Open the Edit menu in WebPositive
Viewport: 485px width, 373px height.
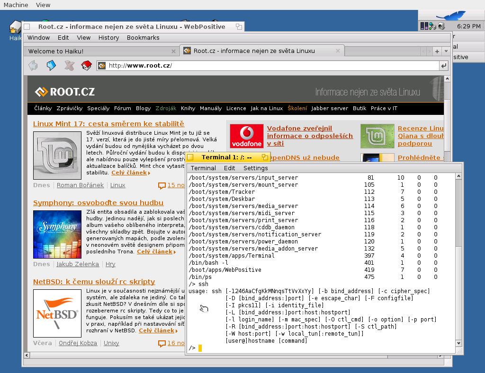(x=63, y=38)
